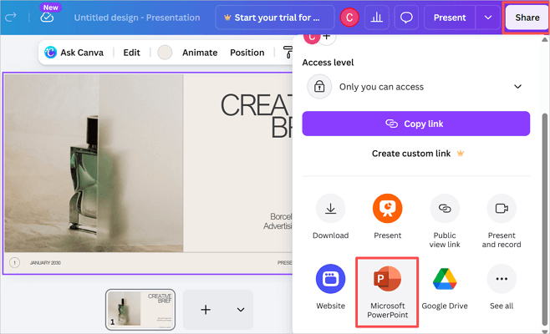Click See all options icon
Image resolution: width=550 pixels, height=334 pixels.
(502, 279)
